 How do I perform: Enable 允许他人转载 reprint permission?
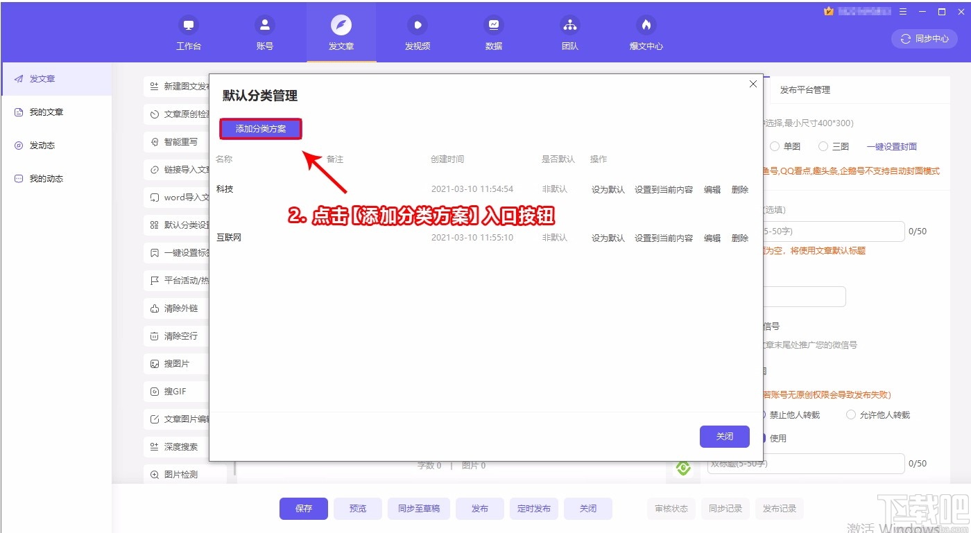tap(851, 414)
